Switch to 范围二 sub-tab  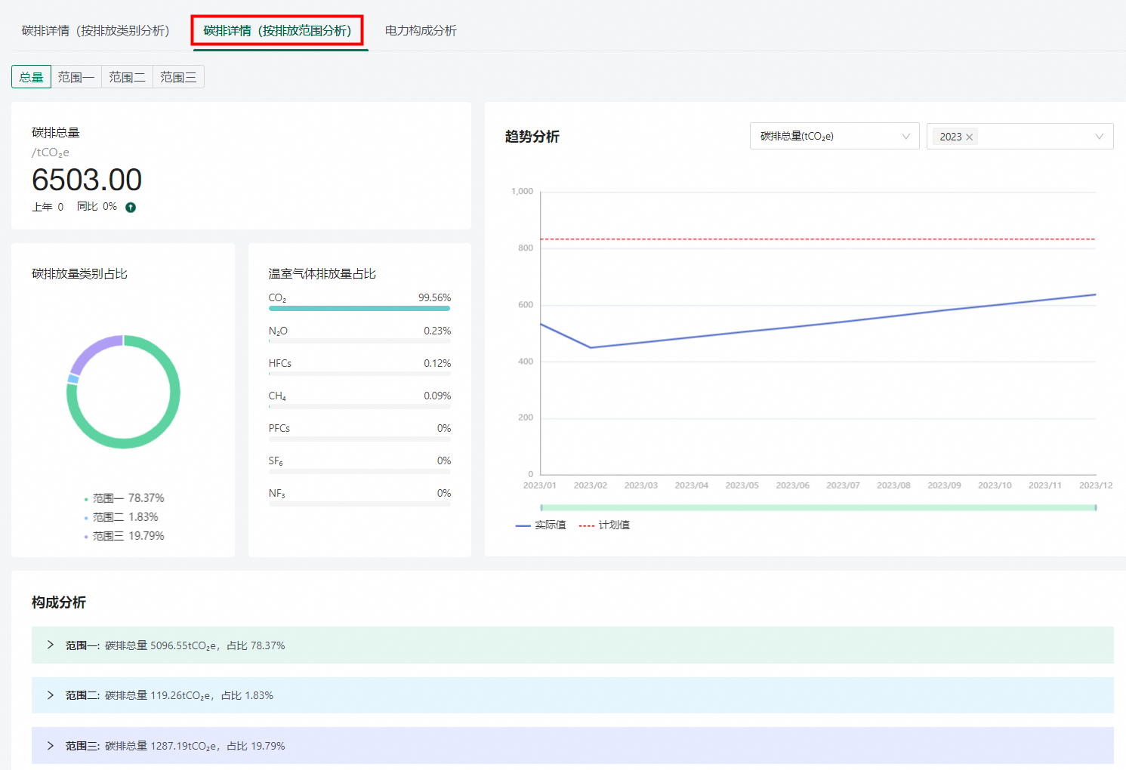pyautogui.click(x=128, y=77)
